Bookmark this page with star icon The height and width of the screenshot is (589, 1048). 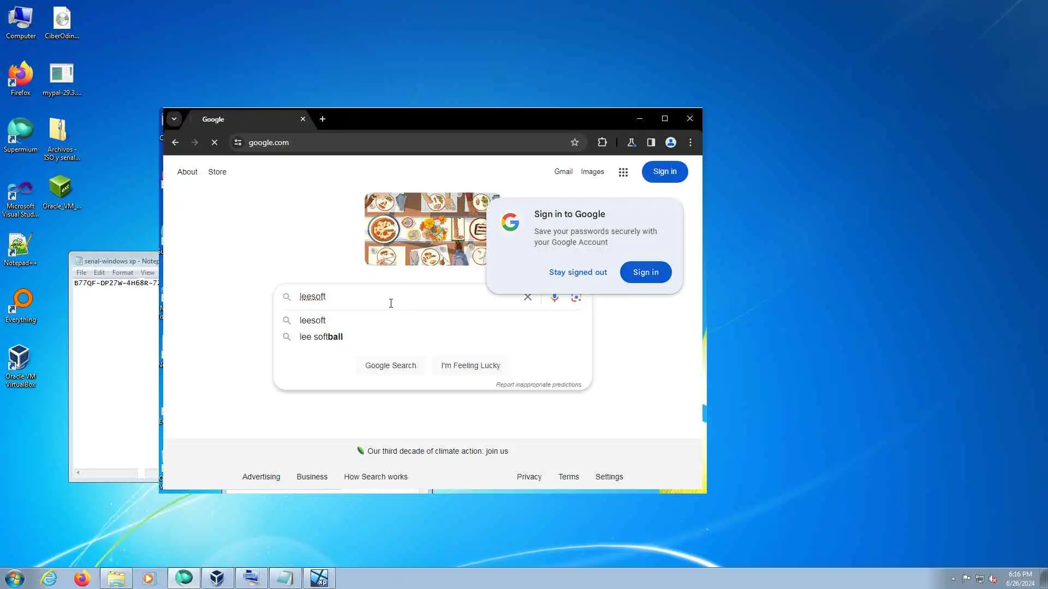[574, 142]
